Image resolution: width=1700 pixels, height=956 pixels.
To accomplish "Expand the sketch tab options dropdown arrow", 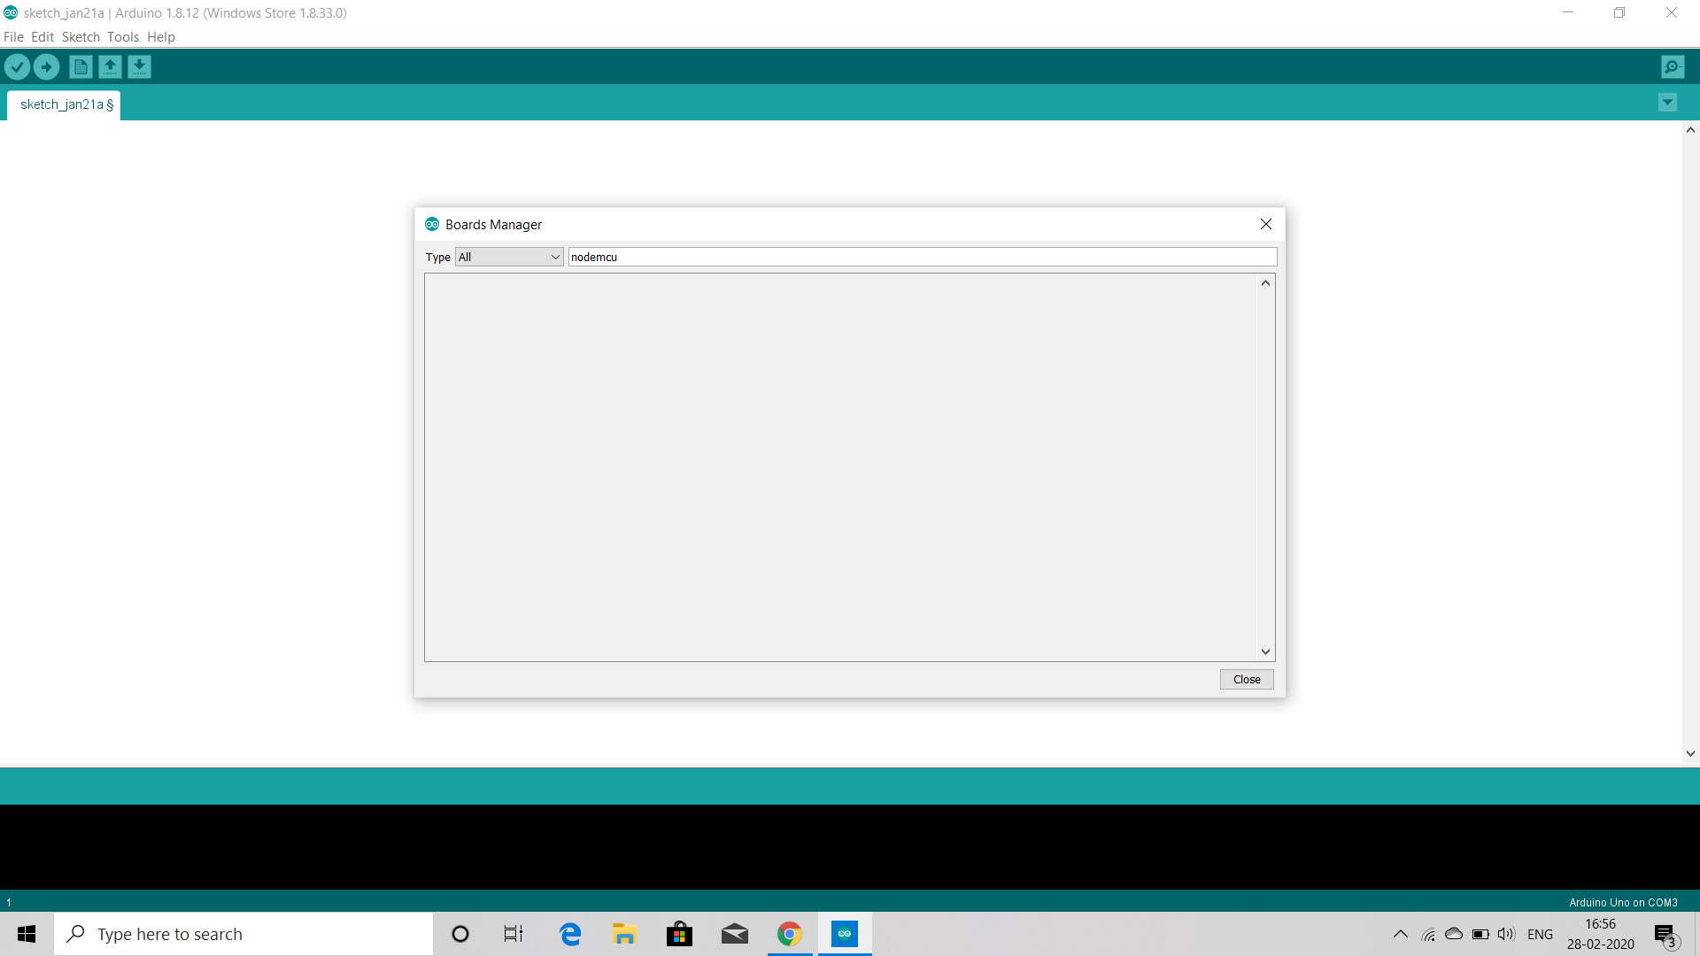I will (x=1667, y=103).
